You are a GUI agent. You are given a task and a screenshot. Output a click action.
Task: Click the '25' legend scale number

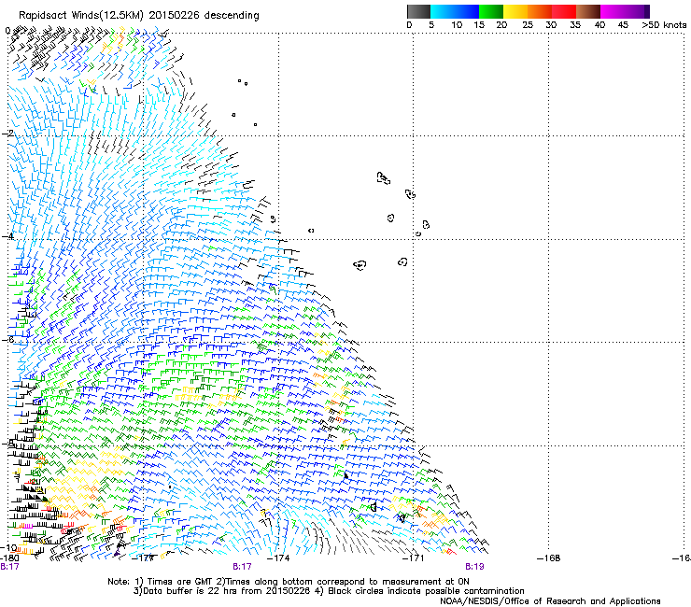(x=528, y=25)
